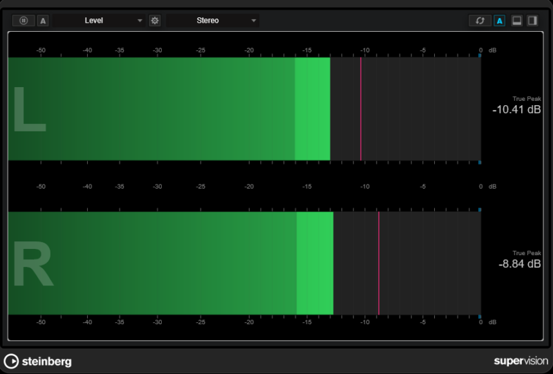553x374 pixels.
Task: Click the left channel level meter bar
Action: pos(245,109)
